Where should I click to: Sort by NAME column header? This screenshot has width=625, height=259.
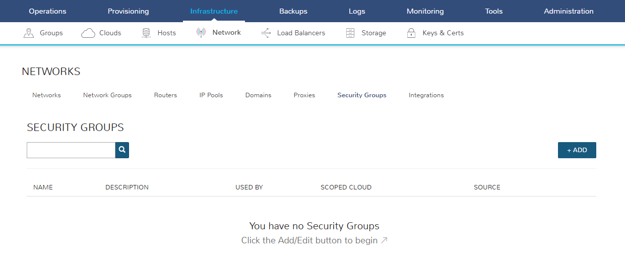[43, 187]
